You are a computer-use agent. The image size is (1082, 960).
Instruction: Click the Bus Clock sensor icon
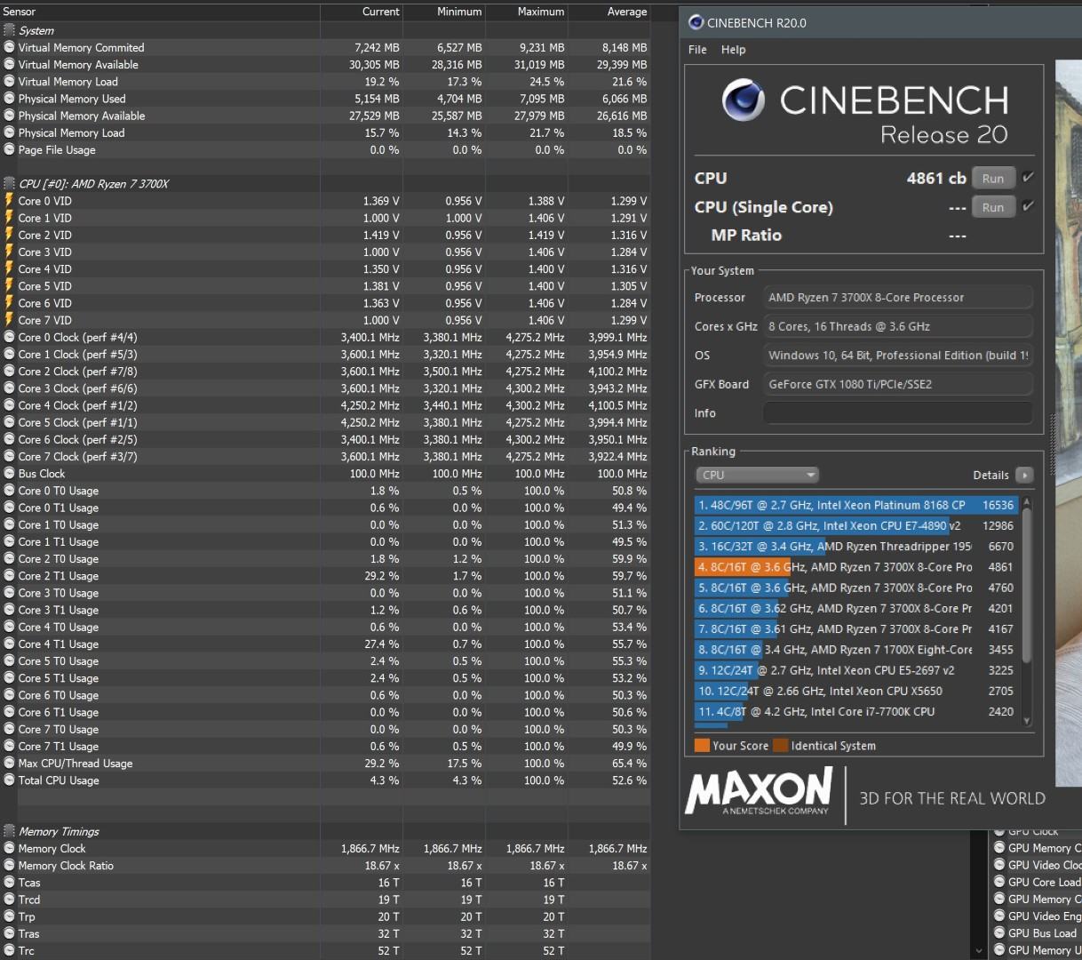[x=9, y=474]
